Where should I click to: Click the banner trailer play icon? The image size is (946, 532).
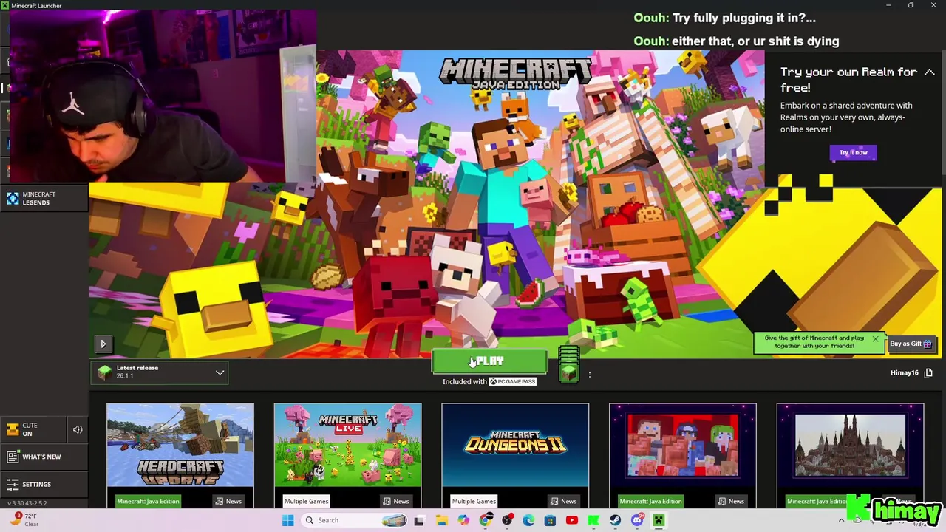pyautogui.click(x=103, y=344)
